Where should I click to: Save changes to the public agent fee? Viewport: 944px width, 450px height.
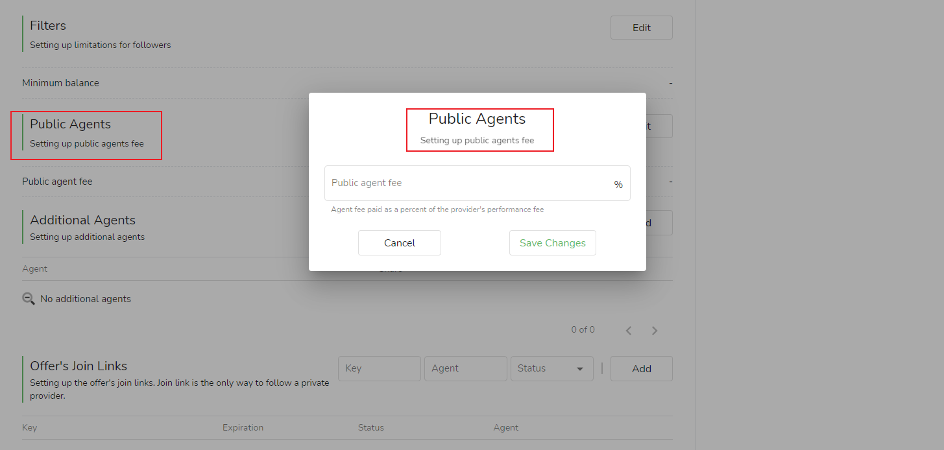point(552,243)
